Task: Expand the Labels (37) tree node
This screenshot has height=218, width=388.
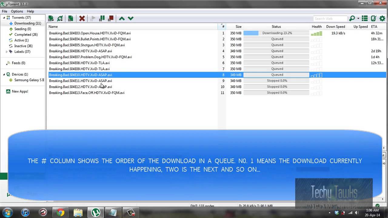Action: [7, 52]
